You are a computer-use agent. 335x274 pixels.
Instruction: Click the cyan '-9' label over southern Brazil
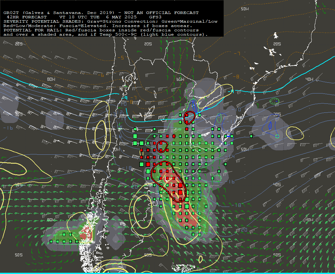click(231, 91)
